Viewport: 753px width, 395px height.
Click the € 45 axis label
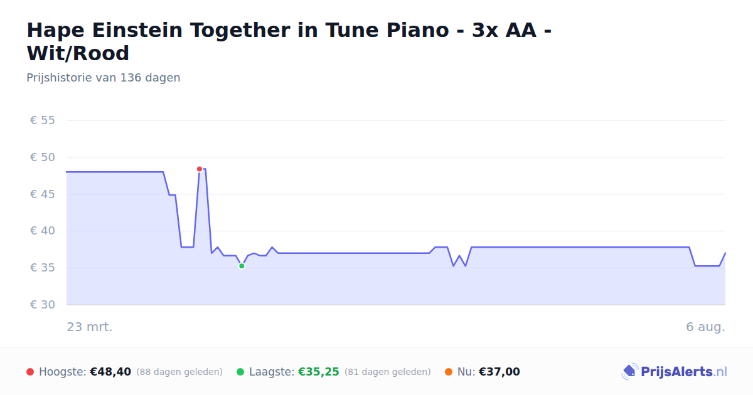tap(43, 194)
